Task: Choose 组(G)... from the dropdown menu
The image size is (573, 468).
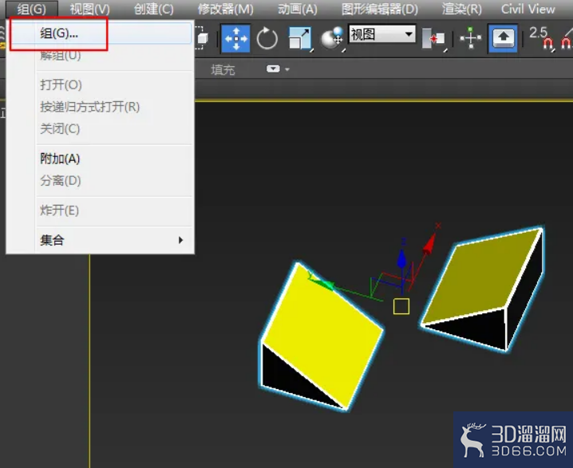Action: point(101,33)
